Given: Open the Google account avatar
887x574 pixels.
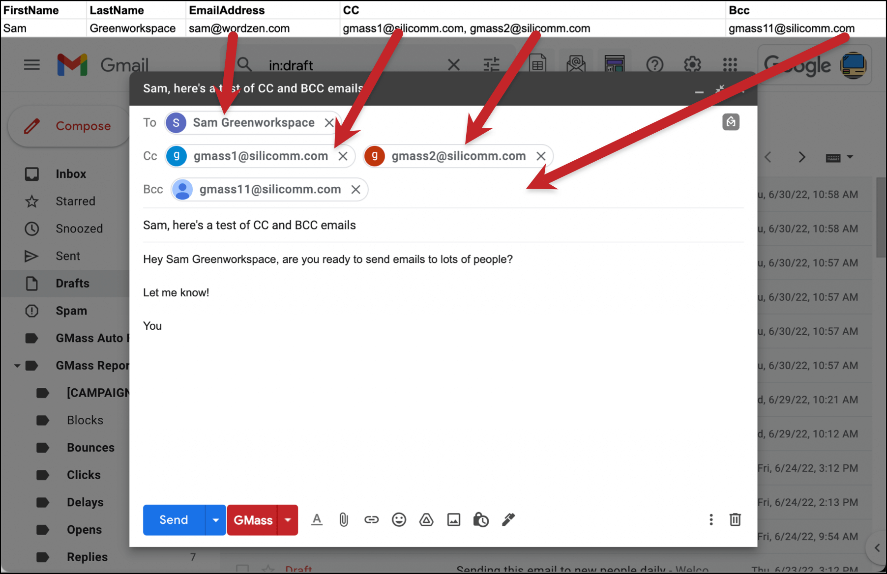Looking at the screenshot, I should coord(853,65).
